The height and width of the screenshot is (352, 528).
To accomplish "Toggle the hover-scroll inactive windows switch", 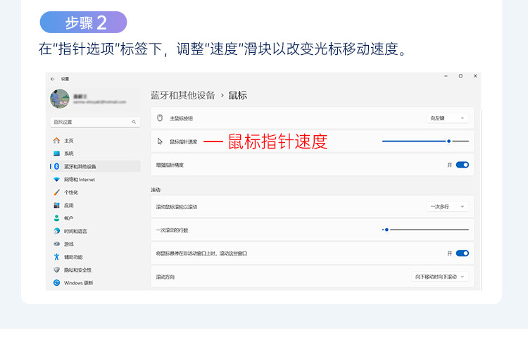I will click(462, 253).
